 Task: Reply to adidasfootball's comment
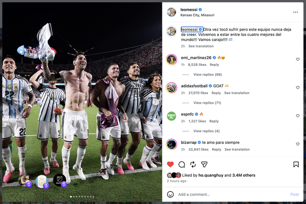216,93
